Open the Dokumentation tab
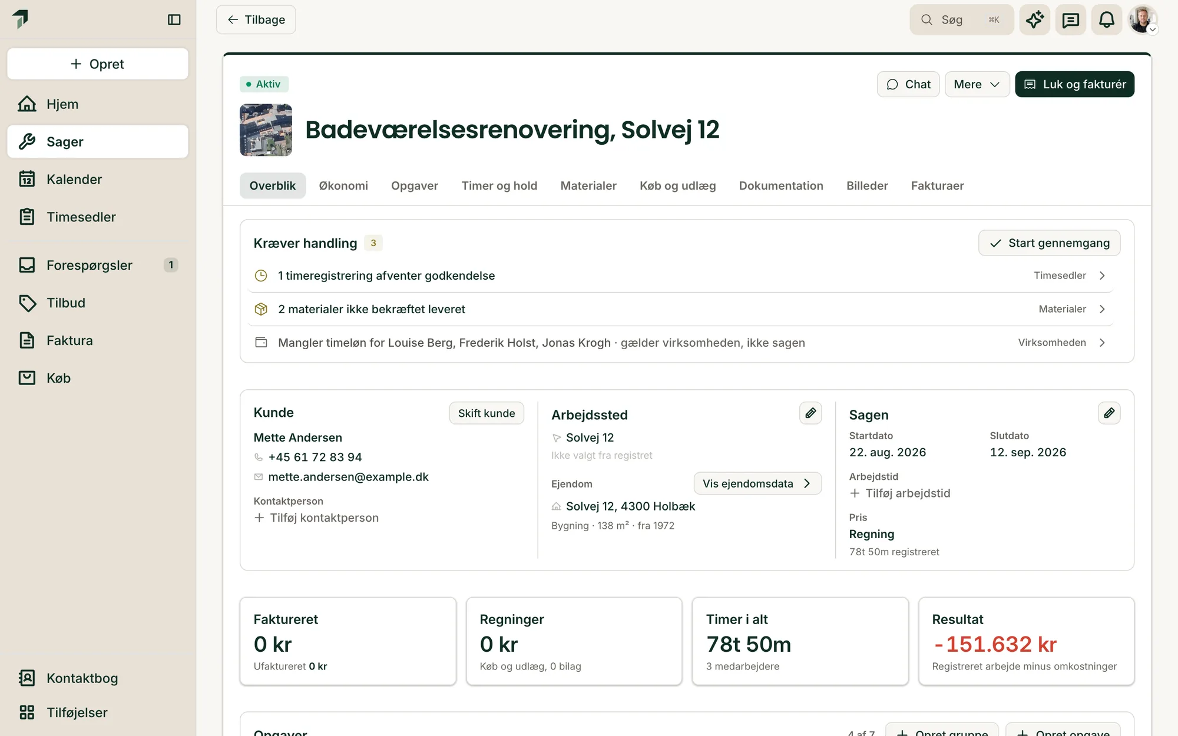The height and width of the screenshot is (736, 1178). tap(781, 186)
